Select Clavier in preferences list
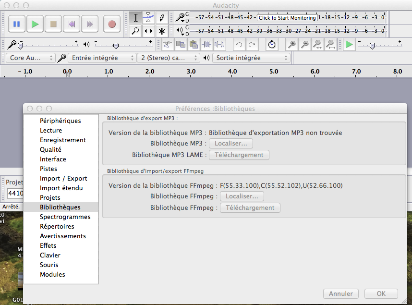The image size is (412, 305). [61, 255]
